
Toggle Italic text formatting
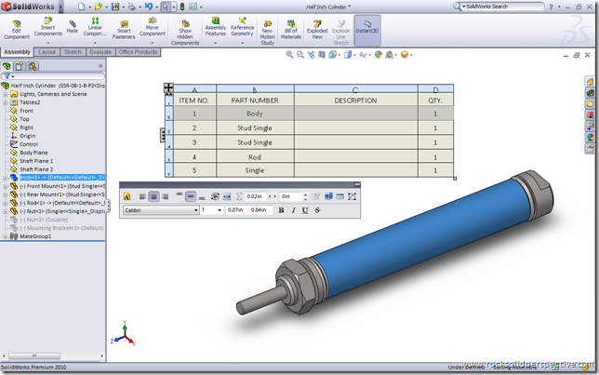tap(293, 210)
